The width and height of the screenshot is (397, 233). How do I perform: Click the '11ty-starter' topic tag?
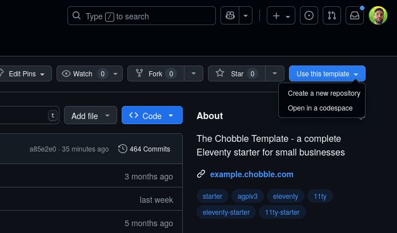tap(282, 212)
